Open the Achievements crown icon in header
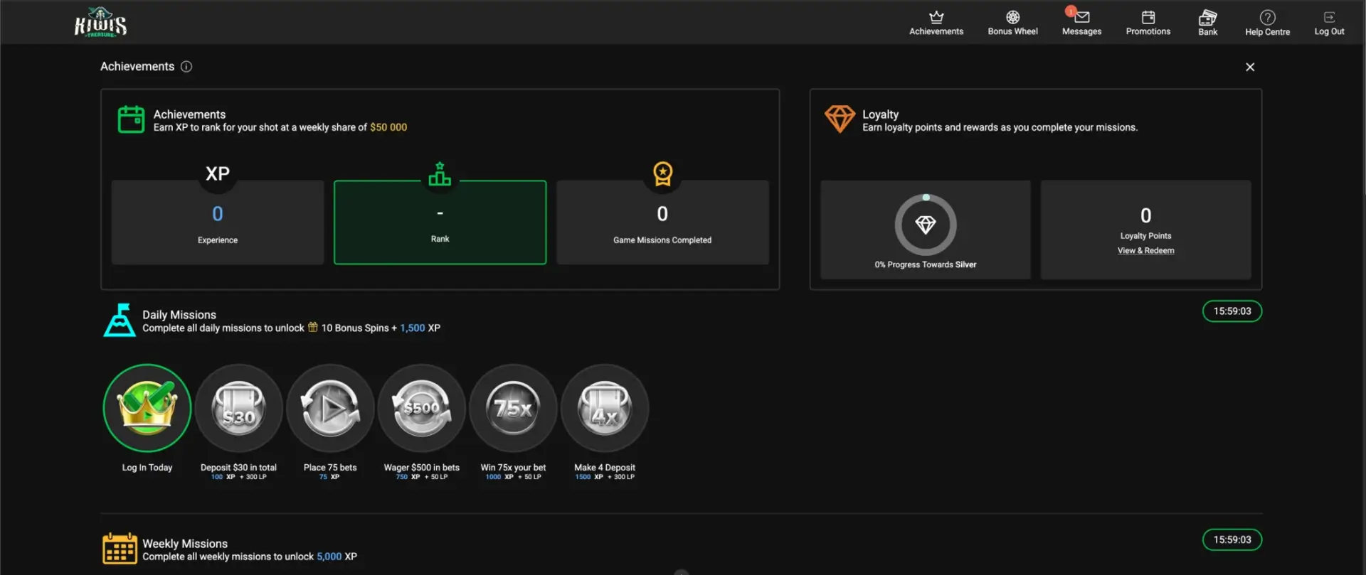 936,17
